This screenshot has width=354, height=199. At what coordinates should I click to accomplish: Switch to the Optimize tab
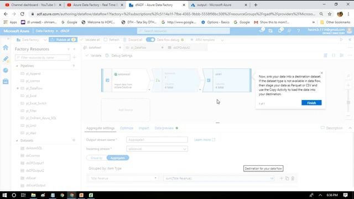coord(127,128)
